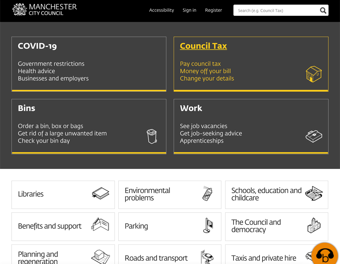This screenshot has width=340, height=264.
Task: Click the Environmental problems spray can icon
Action: tap(207, 194)
